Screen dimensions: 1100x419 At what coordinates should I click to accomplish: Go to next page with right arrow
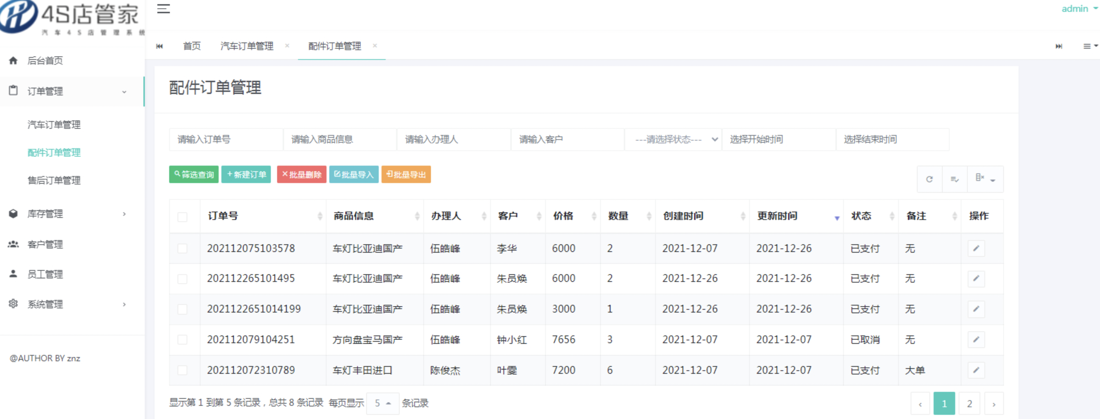click(x=994, y=404)
